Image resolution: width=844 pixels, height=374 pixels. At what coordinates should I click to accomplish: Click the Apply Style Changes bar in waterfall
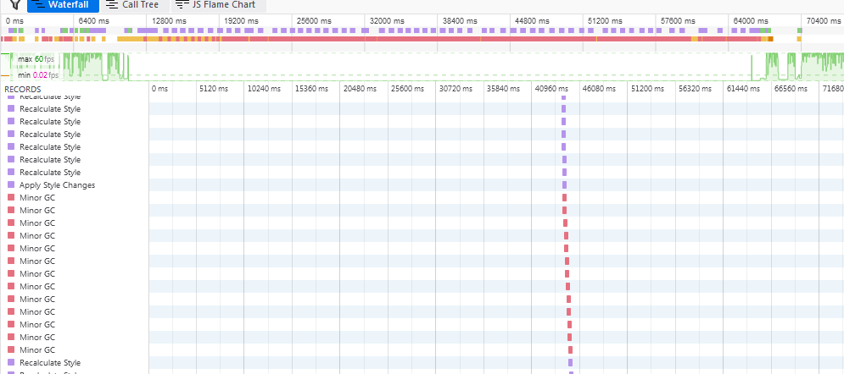[x=564, y=185]
